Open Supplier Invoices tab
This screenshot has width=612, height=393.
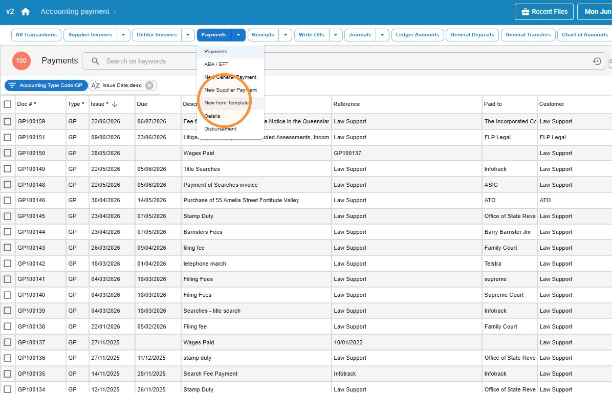point(91,35)
